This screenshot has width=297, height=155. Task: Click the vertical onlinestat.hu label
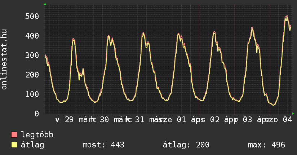pos(4,59)
